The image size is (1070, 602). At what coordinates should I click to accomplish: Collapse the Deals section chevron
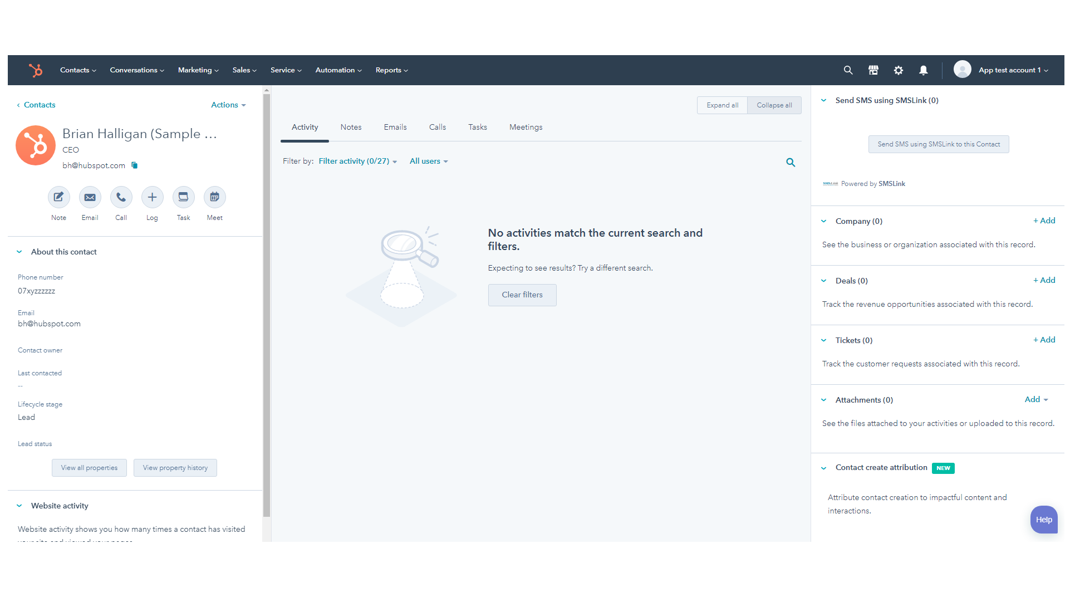coord(823,281)
